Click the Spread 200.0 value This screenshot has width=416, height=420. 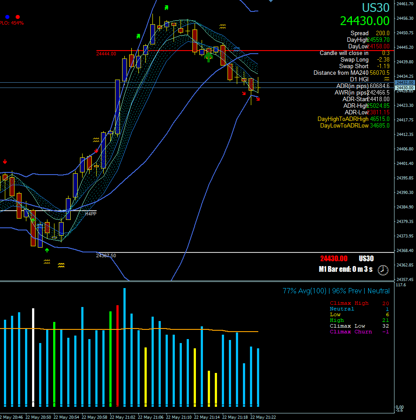383,33
